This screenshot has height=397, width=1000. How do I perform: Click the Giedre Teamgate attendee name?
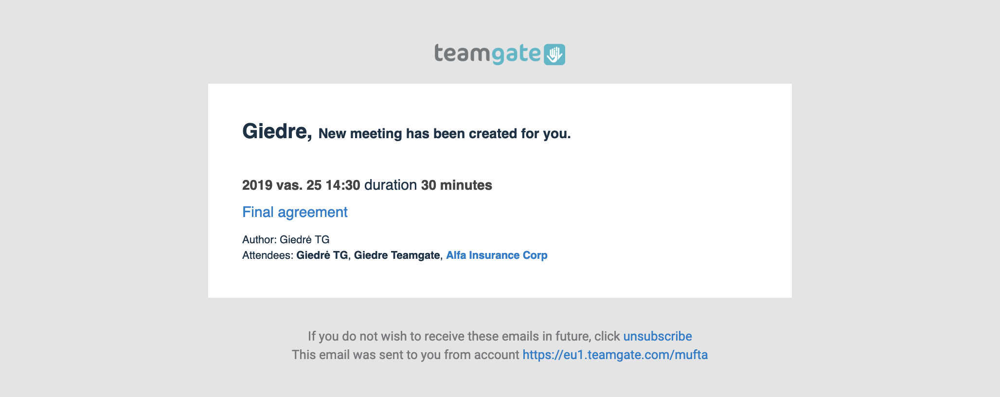click(397, 255)
